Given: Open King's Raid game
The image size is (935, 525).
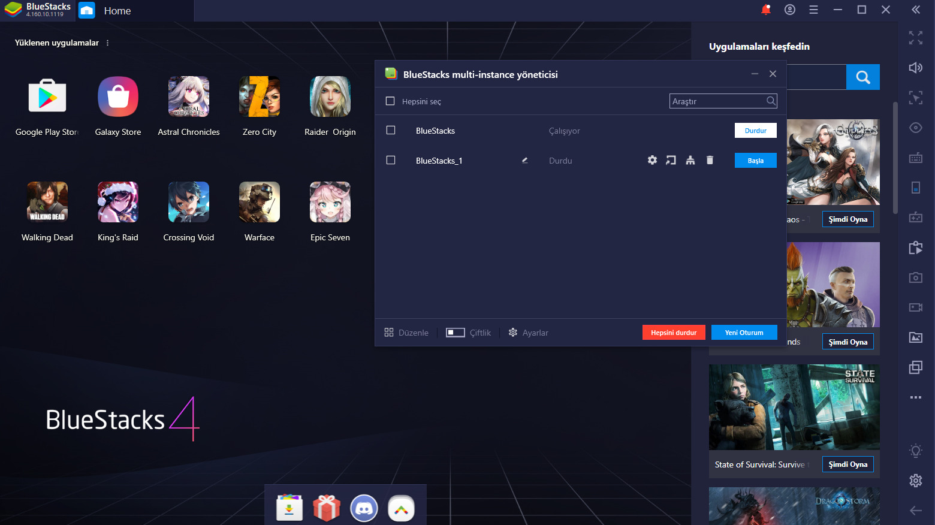Looking at the screenshot, I should coord(118,202).
